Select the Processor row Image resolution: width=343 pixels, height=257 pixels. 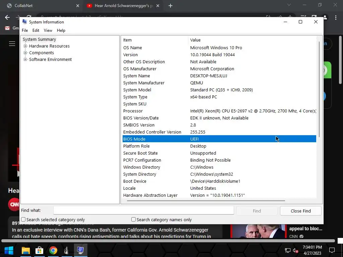(219, 111)
